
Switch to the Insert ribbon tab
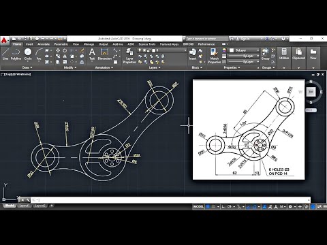pos(29,44)
